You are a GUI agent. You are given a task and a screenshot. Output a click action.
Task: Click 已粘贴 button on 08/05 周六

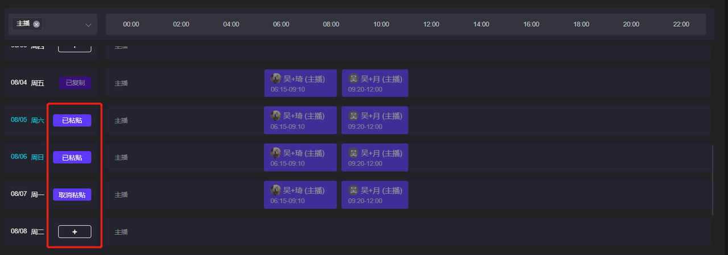(72, 120)
